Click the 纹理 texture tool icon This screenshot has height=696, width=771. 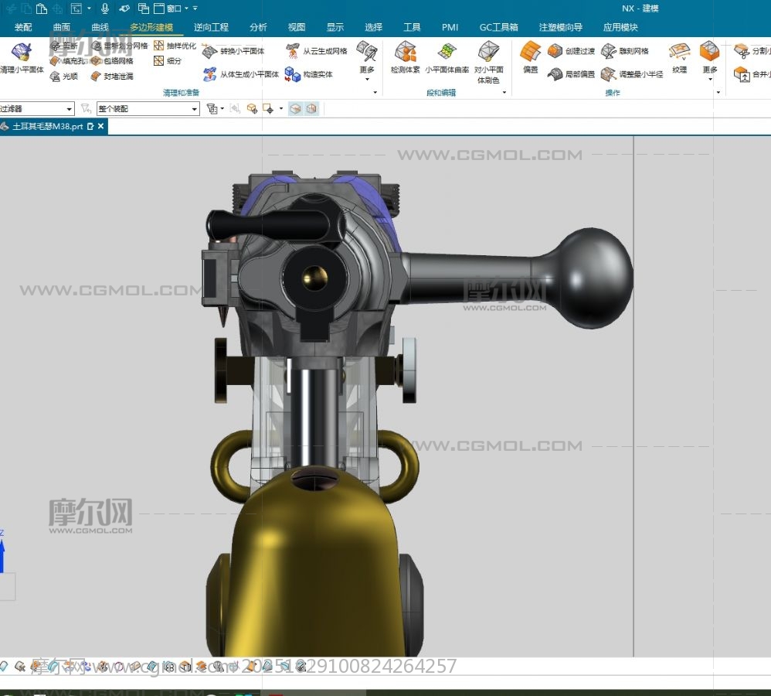click(x=679, y=53)
